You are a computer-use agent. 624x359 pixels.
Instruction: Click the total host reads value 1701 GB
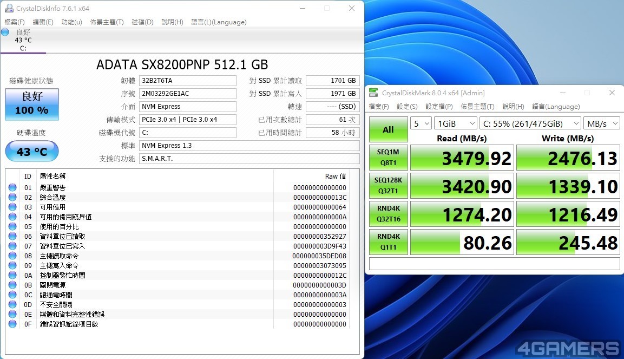(x=333, y=80)
